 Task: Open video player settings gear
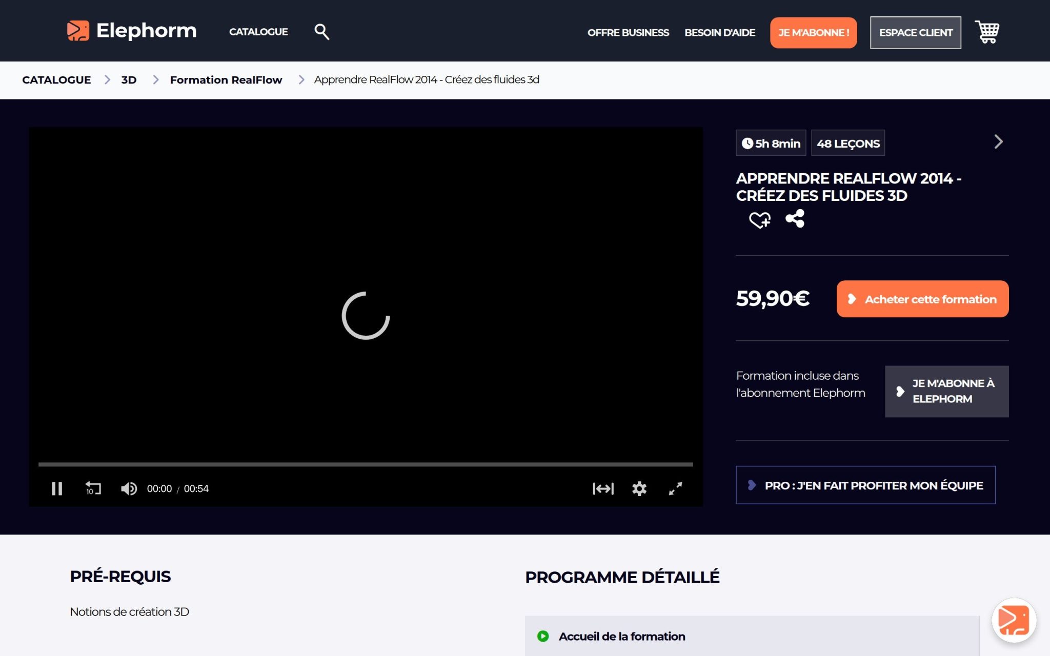pyautogui.click(x=639, y=488)
